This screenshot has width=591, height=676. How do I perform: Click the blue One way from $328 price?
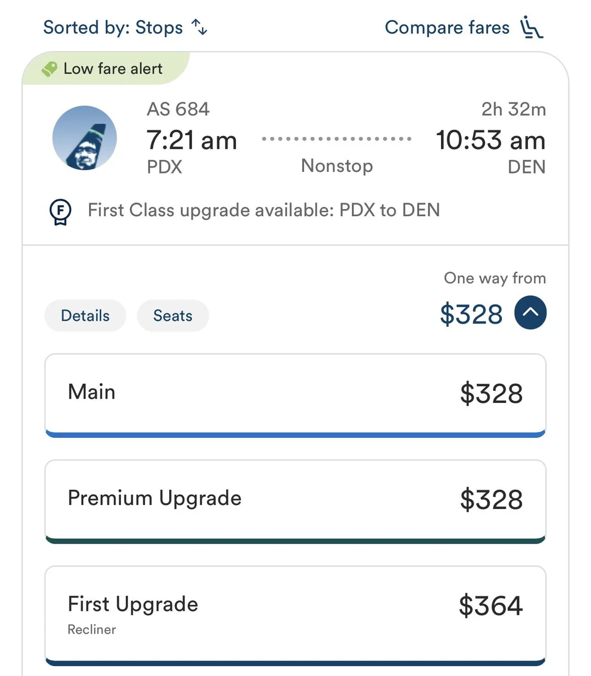click(x=471, y=314)
